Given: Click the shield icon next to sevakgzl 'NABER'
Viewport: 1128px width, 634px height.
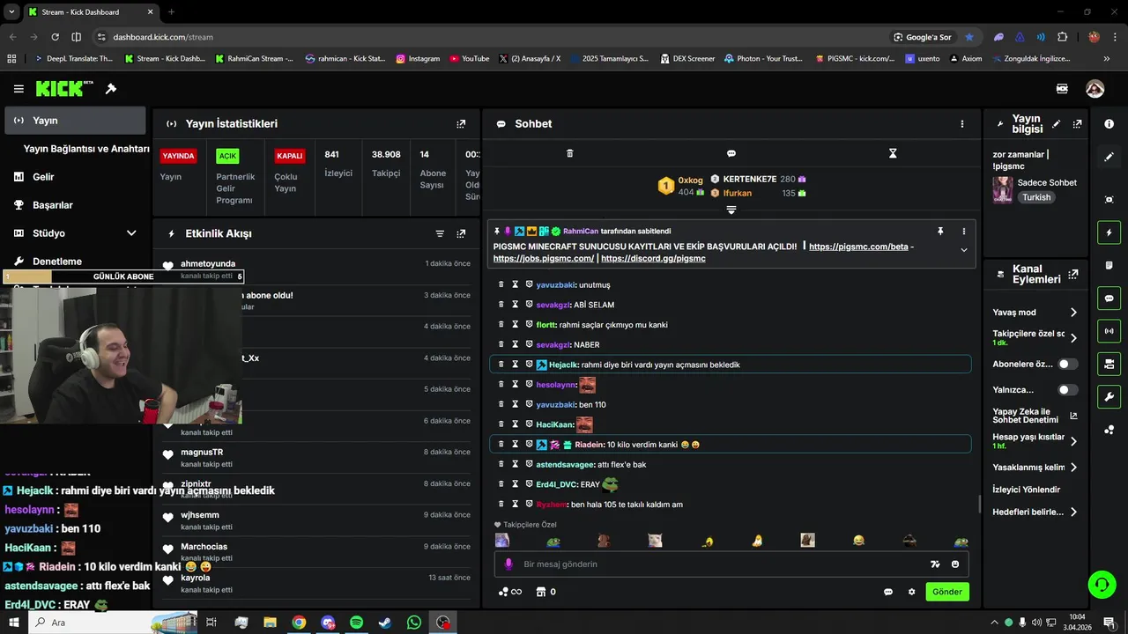Looking at the screenshot, I should [x=530, y=344].
